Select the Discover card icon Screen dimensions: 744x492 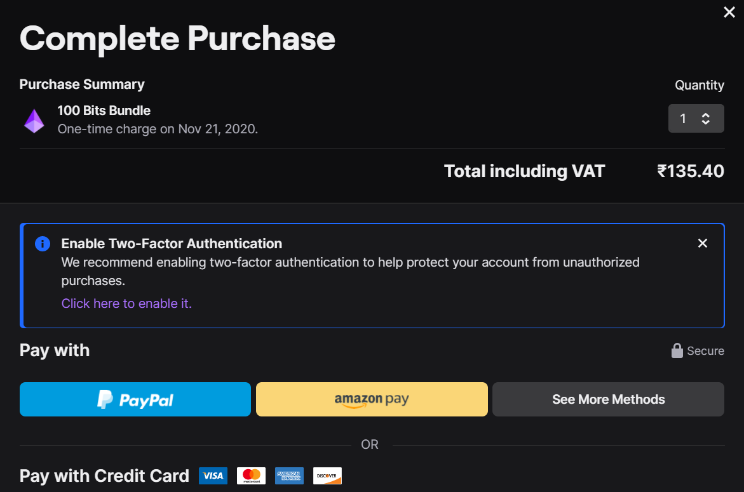pos(327,475)
